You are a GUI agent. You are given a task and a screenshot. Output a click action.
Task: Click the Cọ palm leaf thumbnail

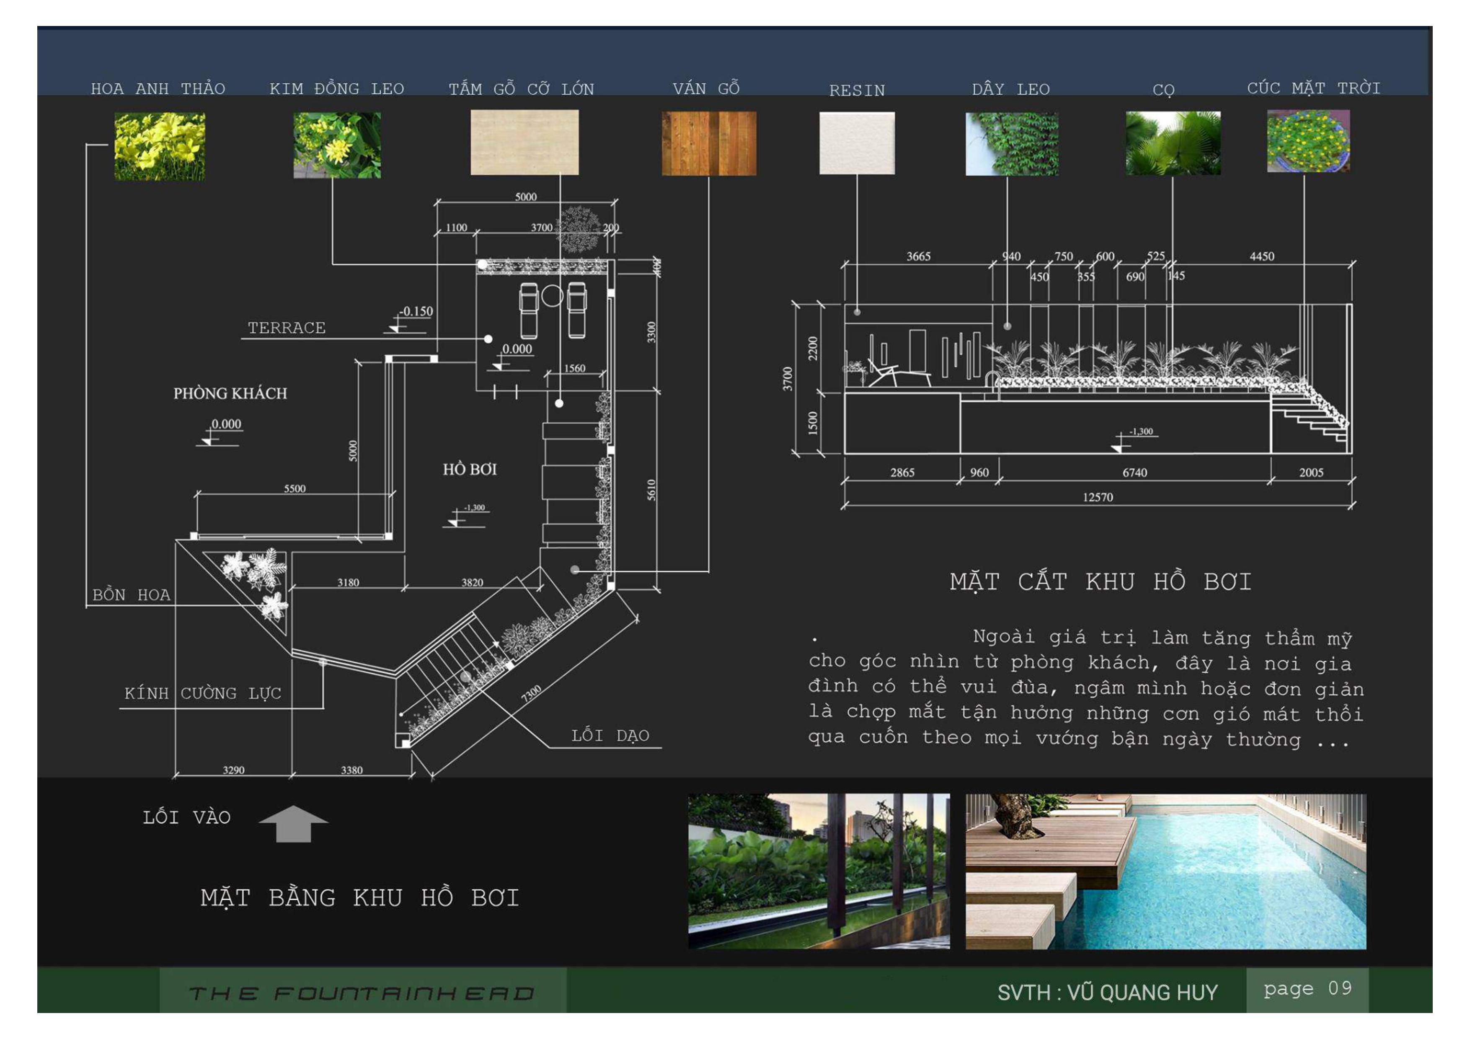(x=1173, y=143)
